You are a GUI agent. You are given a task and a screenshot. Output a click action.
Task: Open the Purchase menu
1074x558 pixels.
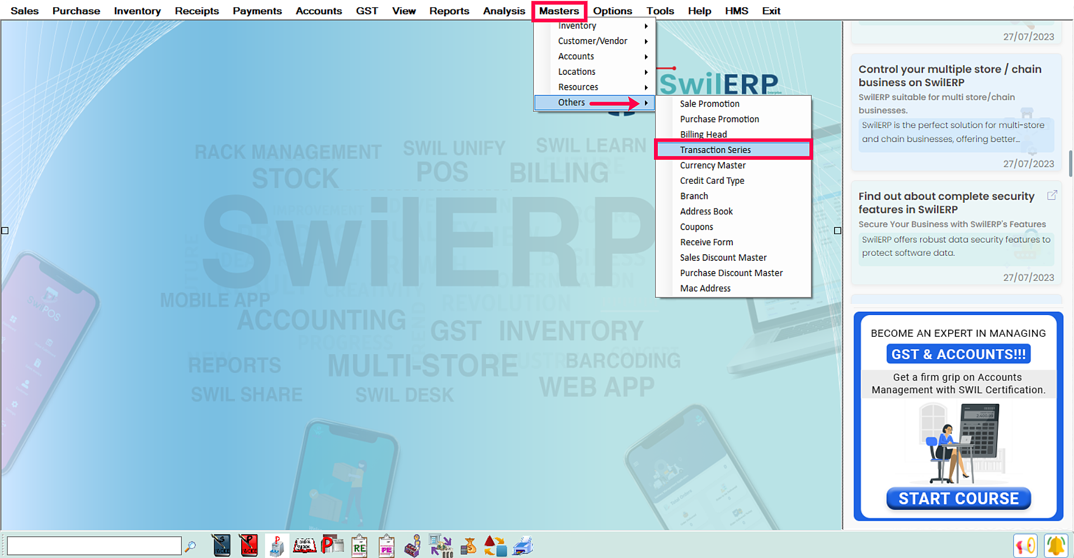pyautogui.click(x=76, y=11)
